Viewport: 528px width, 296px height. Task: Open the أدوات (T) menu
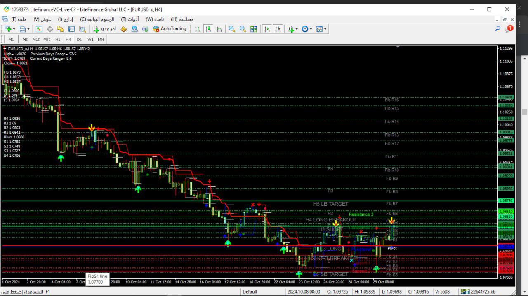click(x=130, y=19)
